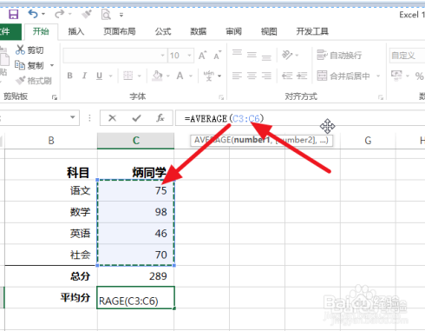The height and width of the screenshot is (331, 425).
Task: Apply font color with the A icon
Action: click(x=180, y=76)
